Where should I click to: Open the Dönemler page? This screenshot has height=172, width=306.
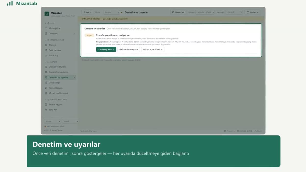pyautogui.click(x=60, y=34)
